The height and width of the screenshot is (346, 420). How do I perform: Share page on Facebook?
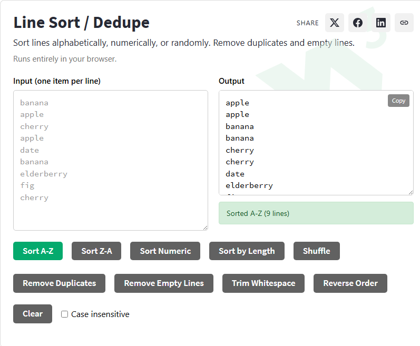(358, 23)
